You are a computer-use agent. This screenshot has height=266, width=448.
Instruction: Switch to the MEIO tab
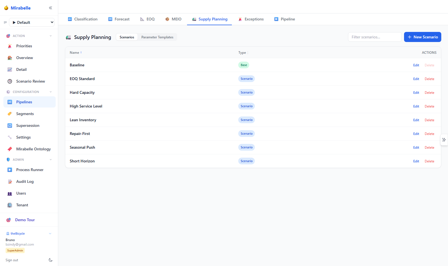[x=173, y=19]
